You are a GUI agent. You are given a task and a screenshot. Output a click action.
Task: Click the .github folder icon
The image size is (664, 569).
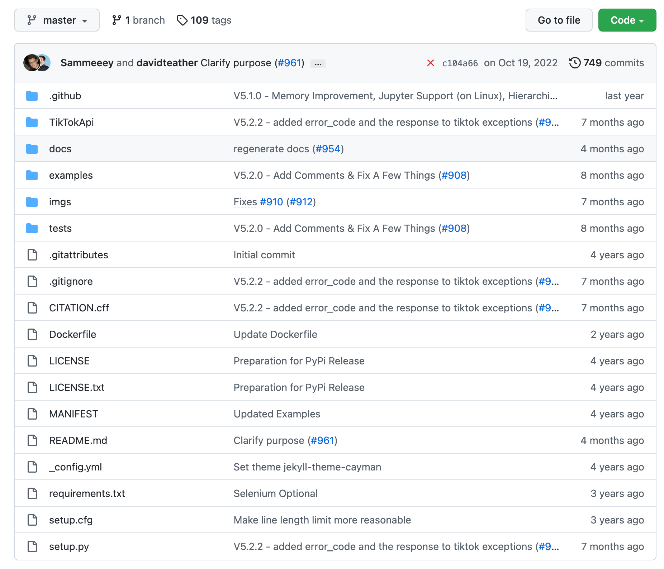32,96
